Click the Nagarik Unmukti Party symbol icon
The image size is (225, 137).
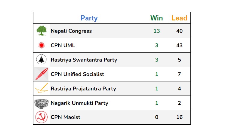42,104
